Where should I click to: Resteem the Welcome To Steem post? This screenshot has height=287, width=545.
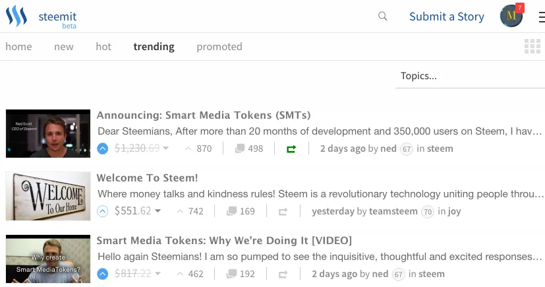pyautogui.click(x=283, y=212)
